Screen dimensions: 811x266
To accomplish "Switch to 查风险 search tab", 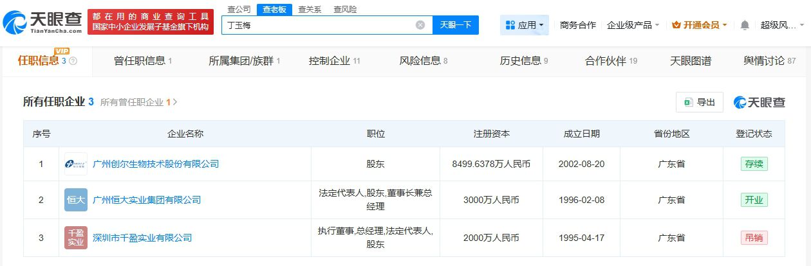I will pos(345,9).
